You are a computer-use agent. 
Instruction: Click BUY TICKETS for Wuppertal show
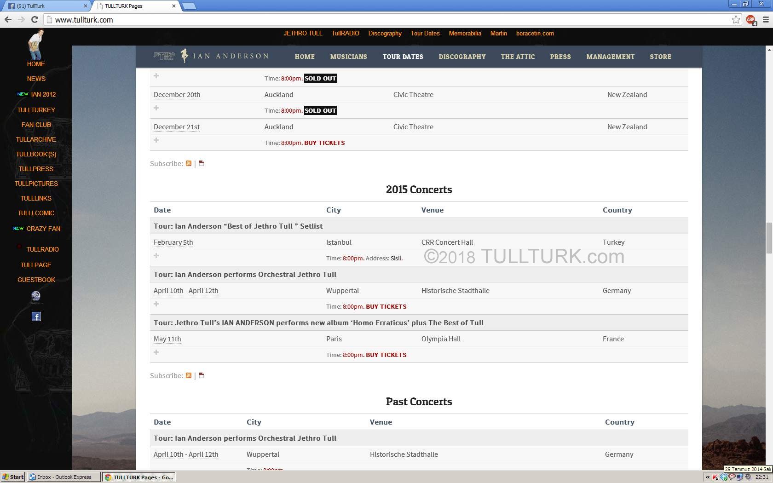pyautogui.click(x=386, y=306)
